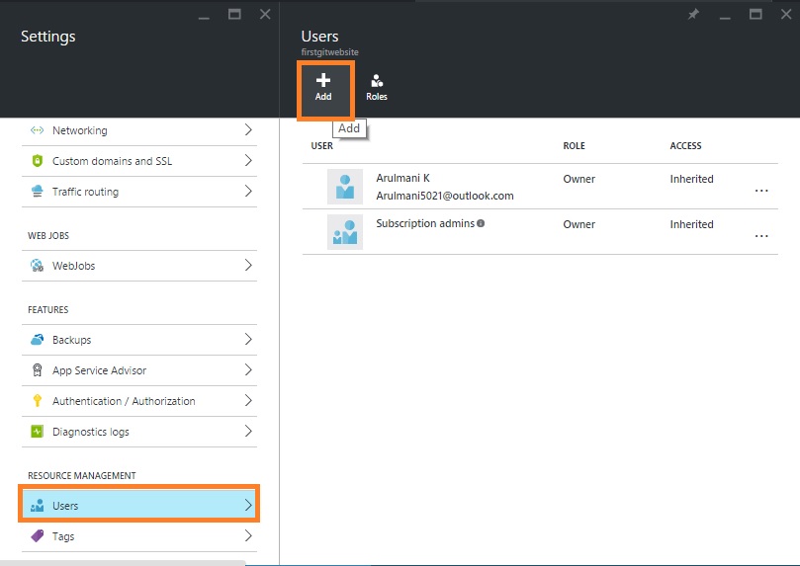The image size is (800, 566).
Task: Pin the Users blade
Action: tap(694, 14)
